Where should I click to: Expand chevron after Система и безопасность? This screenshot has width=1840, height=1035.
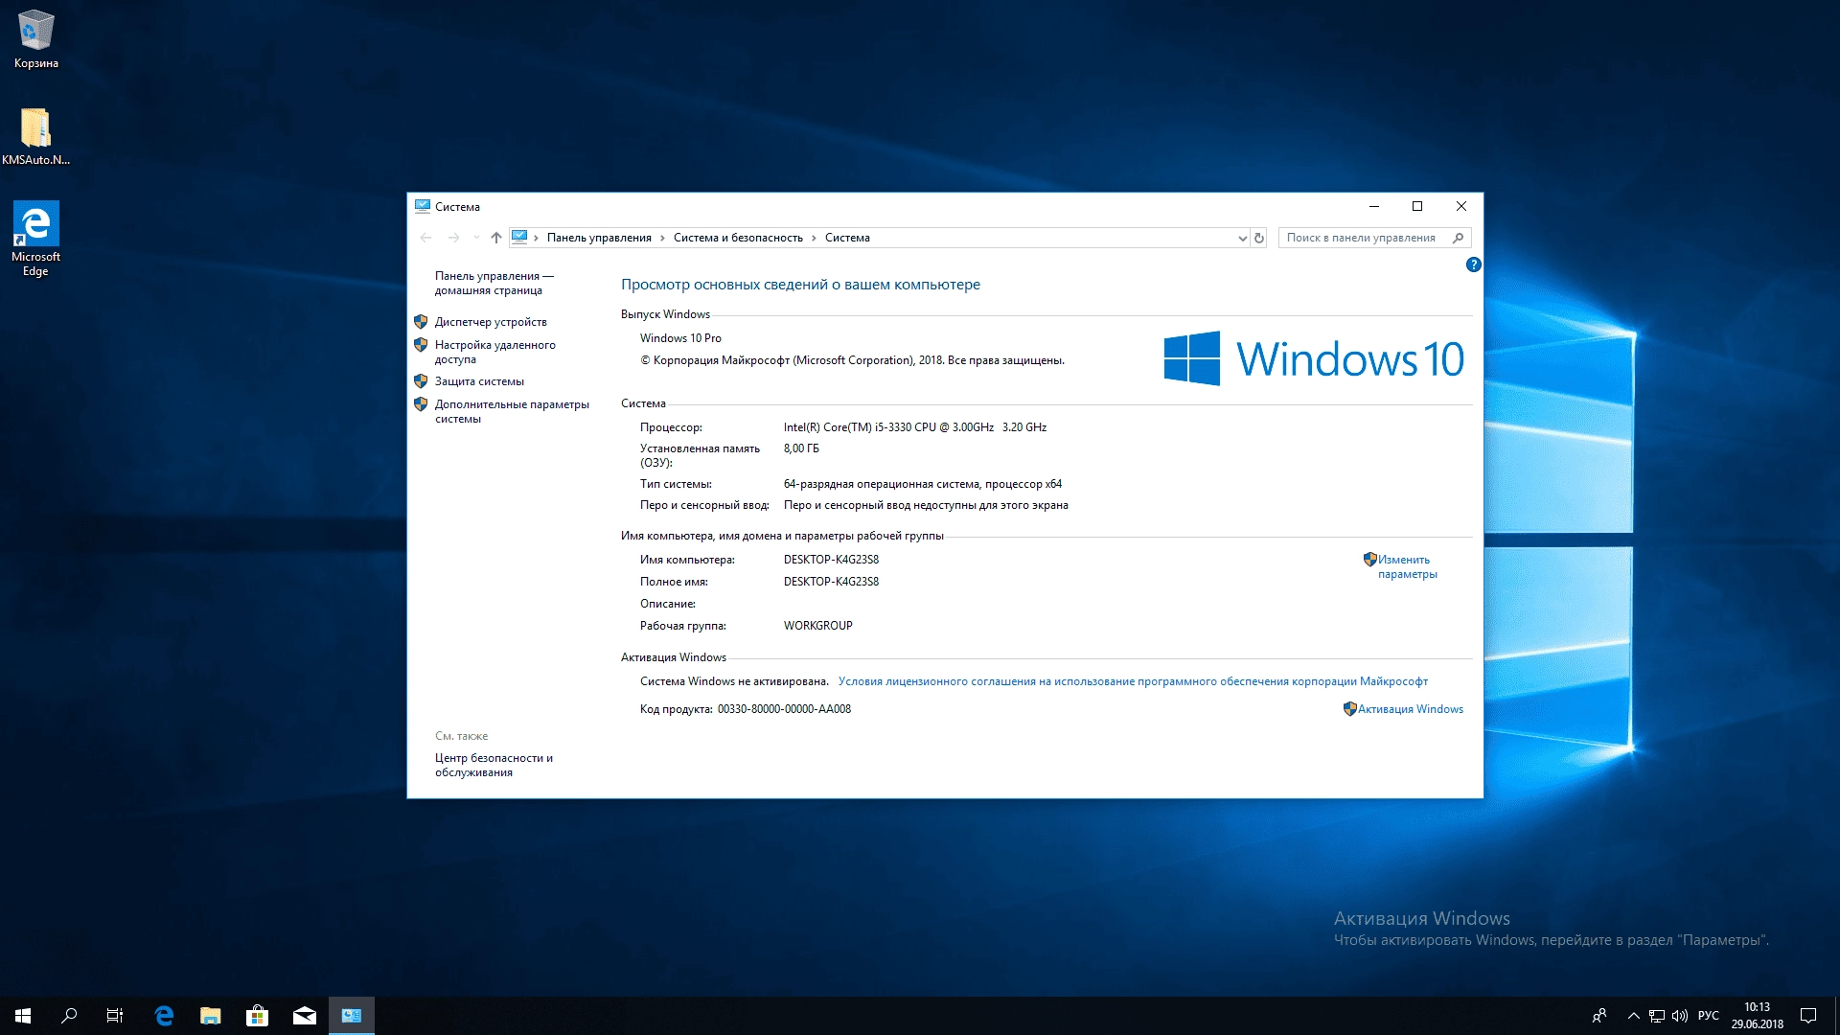(815, 238)
